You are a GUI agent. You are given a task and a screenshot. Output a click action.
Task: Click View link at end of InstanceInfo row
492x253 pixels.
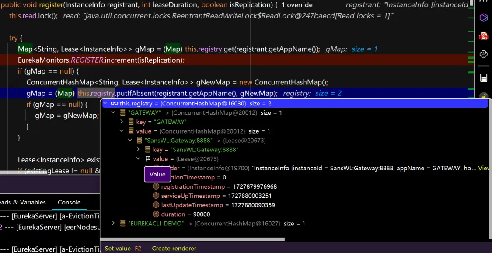(x=483, y=168)
